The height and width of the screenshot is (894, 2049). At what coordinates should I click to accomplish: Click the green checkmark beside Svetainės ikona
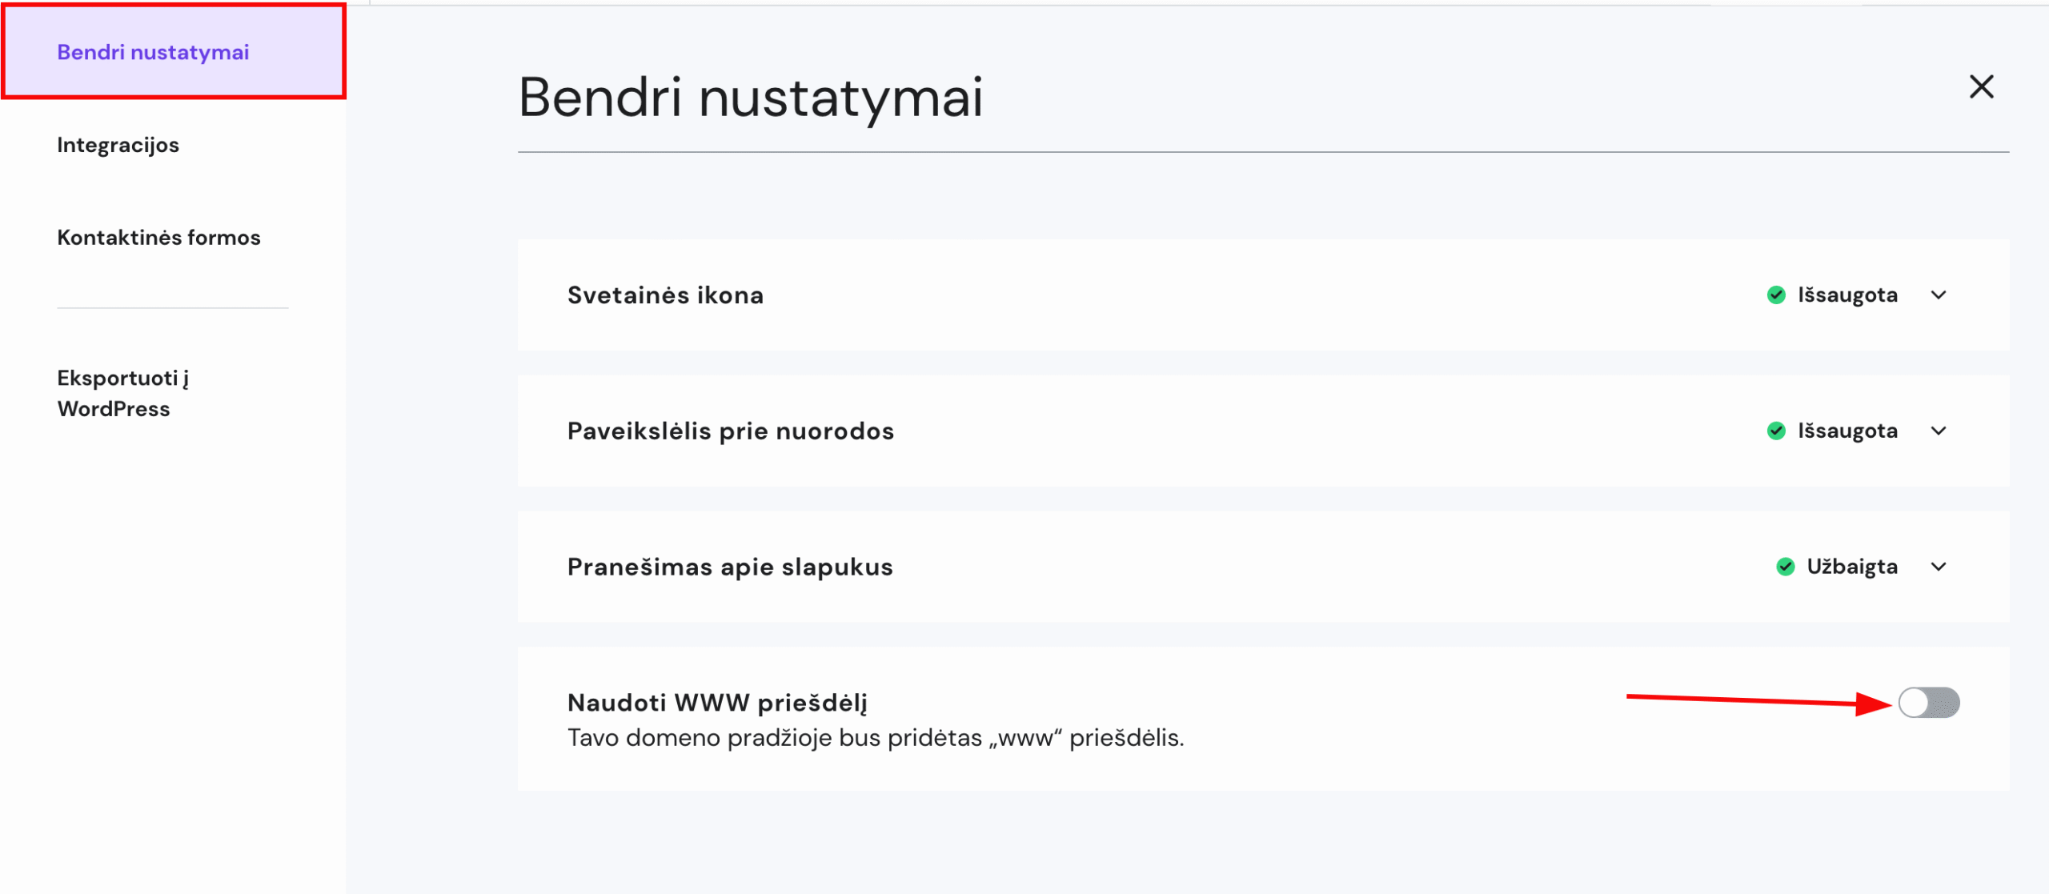pos(1778,295)
